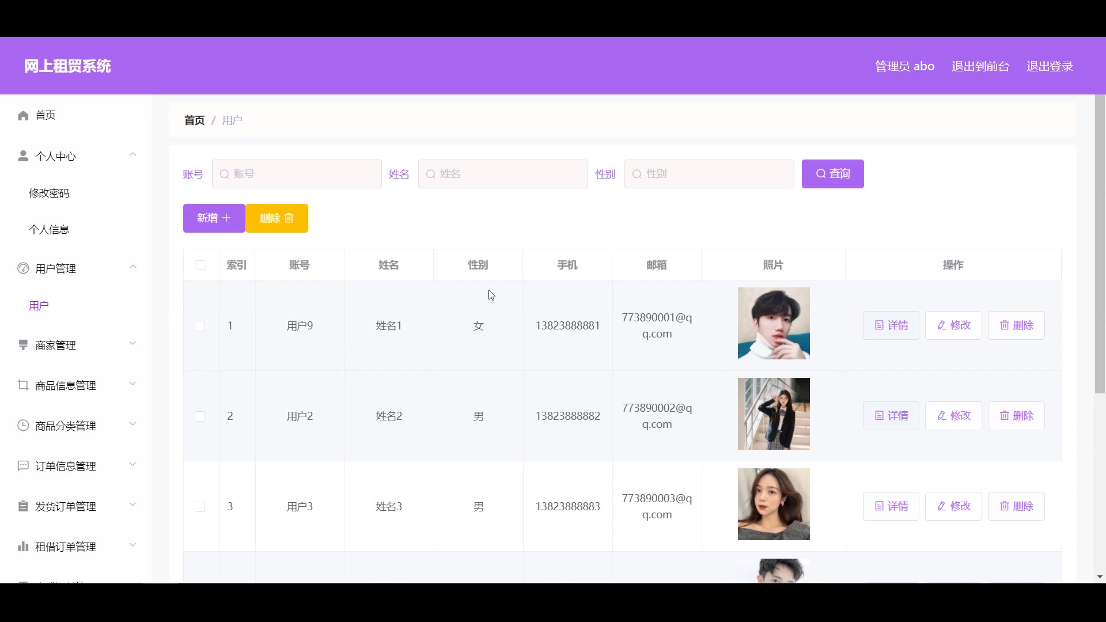1106x622 pixels.
Task: Click the clock icon for 商品分类管理
Action: point(23,426)
